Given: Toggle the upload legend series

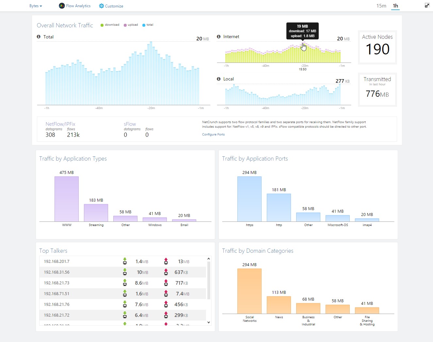Looking at the screenshot, I should point(131,25).
